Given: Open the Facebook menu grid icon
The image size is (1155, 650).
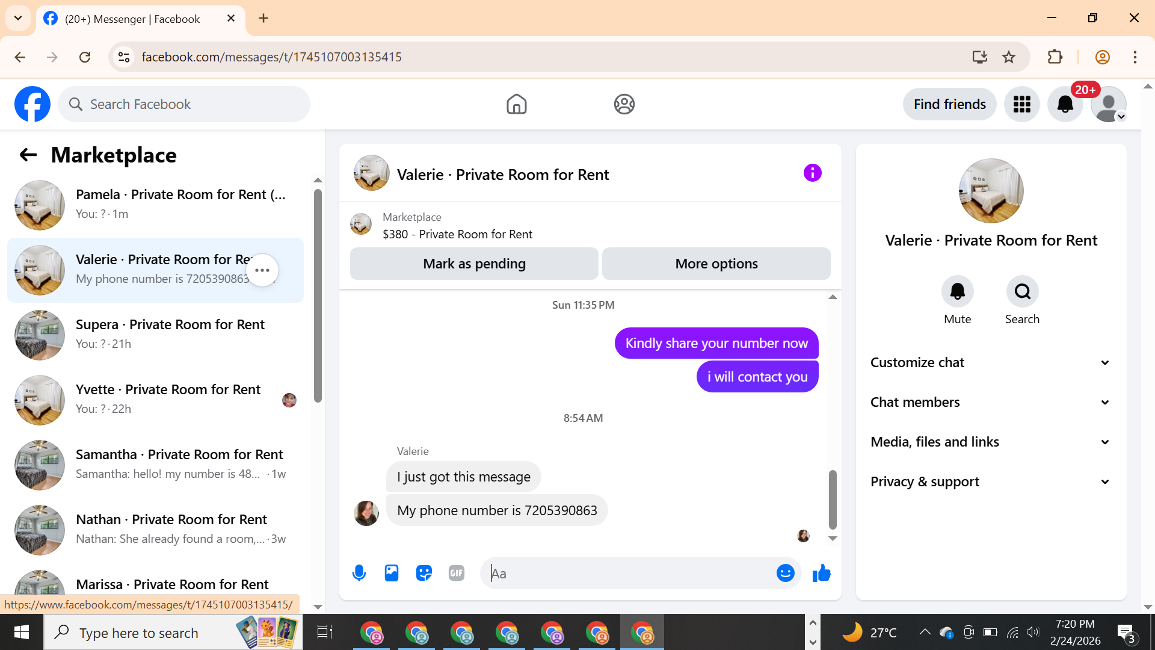Looking at the screenshot, I should click(1021, 104).
